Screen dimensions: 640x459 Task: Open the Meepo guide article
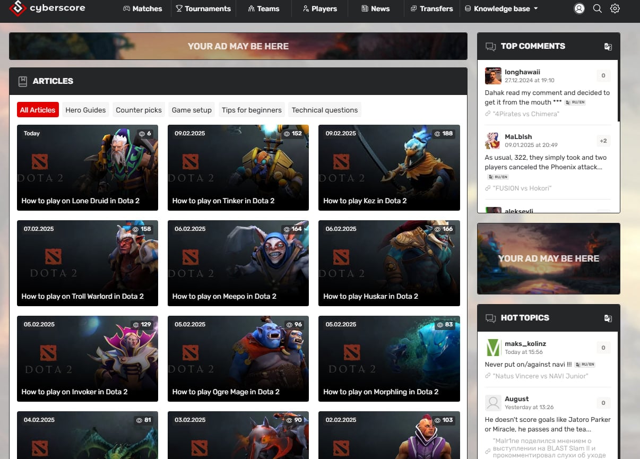(x=238, y=263)
